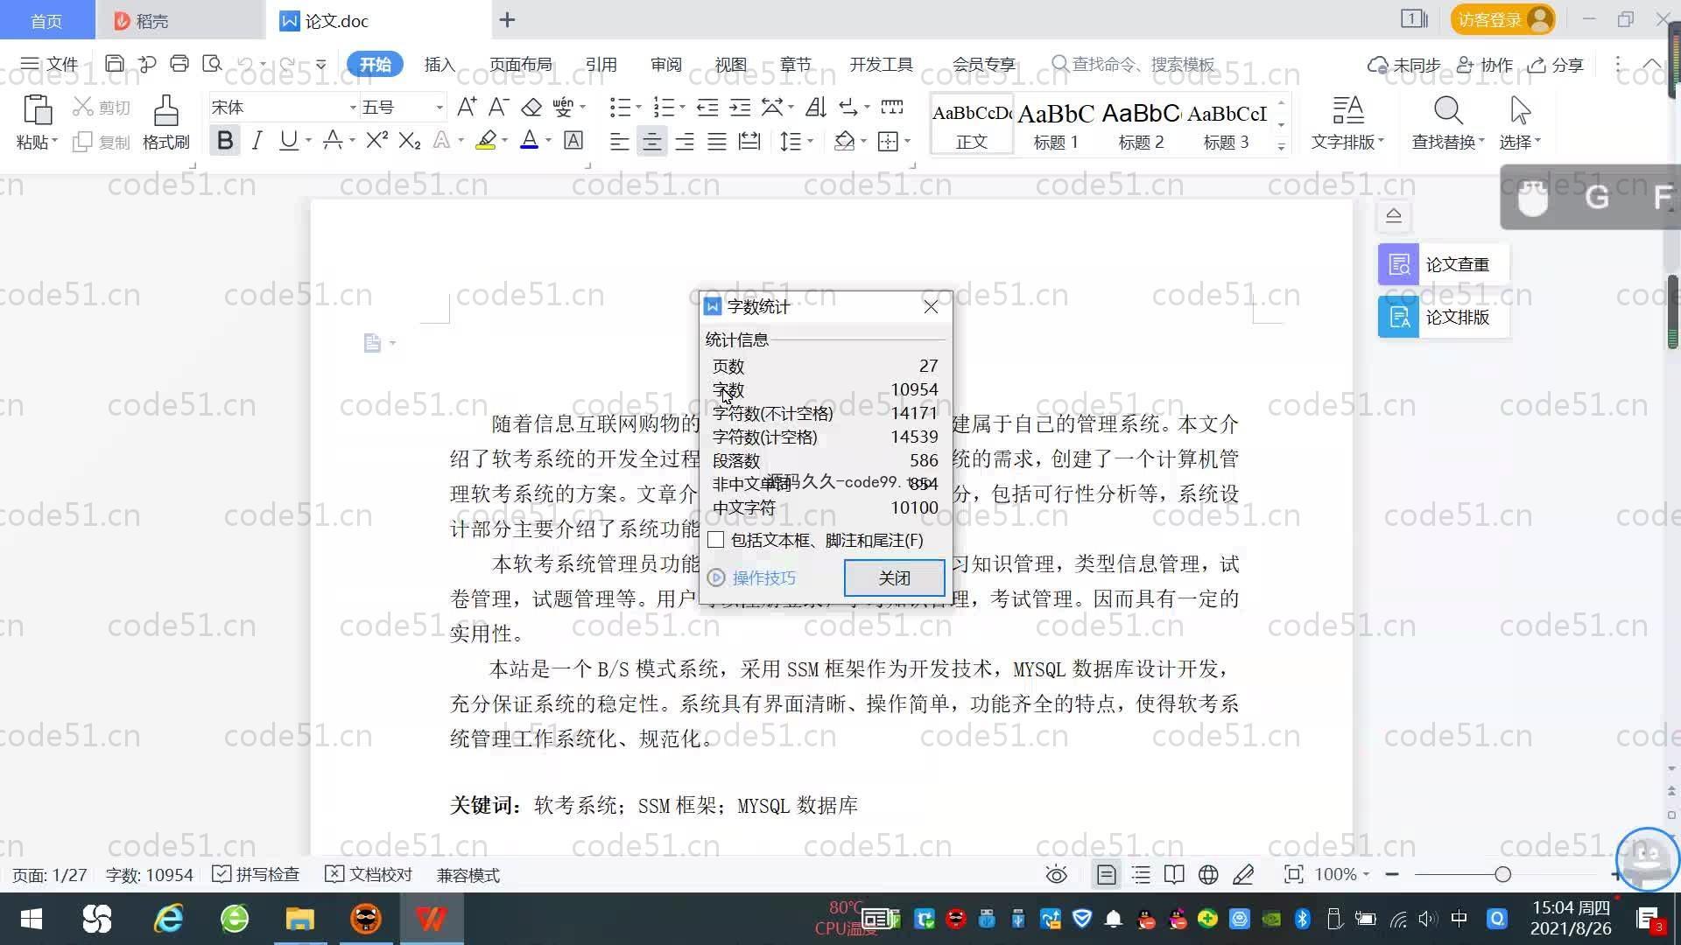Toggle bold formatting

click(225, 140)
